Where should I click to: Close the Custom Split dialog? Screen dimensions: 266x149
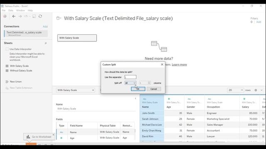tap(162, 65)
